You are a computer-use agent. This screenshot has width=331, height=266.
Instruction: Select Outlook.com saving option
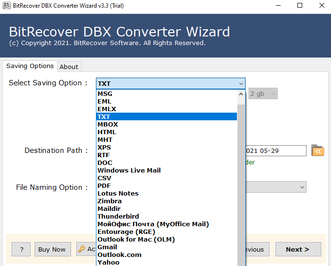pyautogui.click(x=166, y=254)
